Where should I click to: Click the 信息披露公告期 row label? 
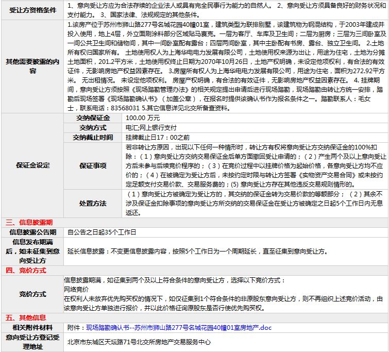coord(33,232)
